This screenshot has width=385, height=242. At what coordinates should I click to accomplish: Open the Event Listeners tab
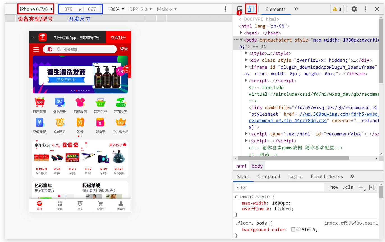327,176
